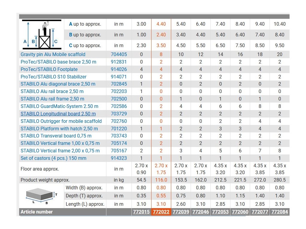The width and height of the screenshot is (306, 229).
Task: Click the highlighted 4.40 working height value
Action: tap(161, 24)
